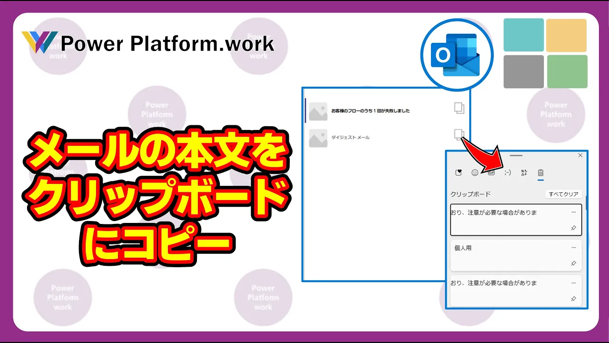Click the すべてクリア button
This screenshot has width=609, height=343.
point(563,194)
